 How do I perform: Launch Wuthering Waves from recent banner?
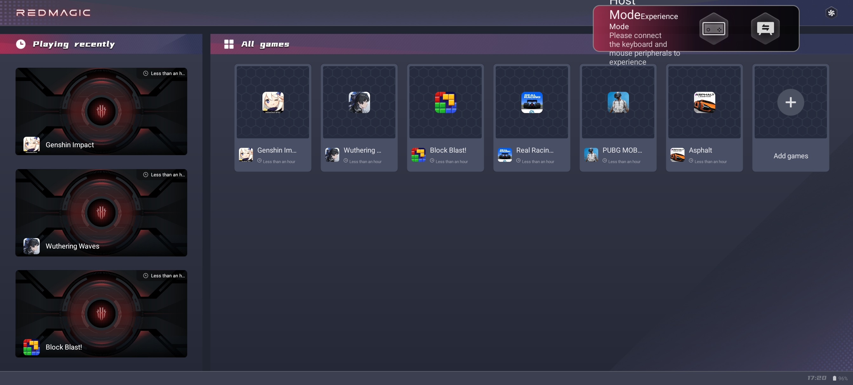(x=101, y=213)
